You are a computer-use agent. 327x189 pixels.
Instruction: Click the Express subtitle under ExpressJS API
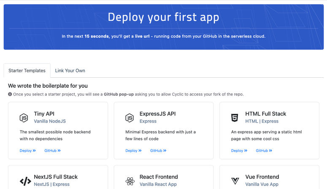click(148, 121)
